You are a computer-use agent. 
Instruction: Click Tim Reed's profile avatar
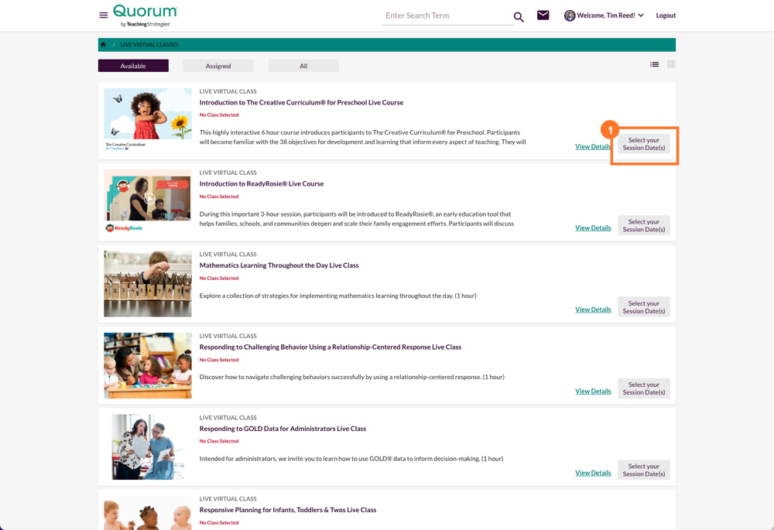point(570,15)
